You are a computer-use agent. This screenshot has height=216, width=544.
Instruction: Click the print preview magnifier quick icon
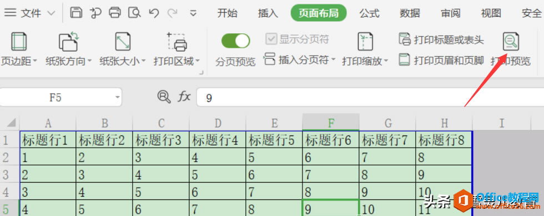tap(134, 13)
